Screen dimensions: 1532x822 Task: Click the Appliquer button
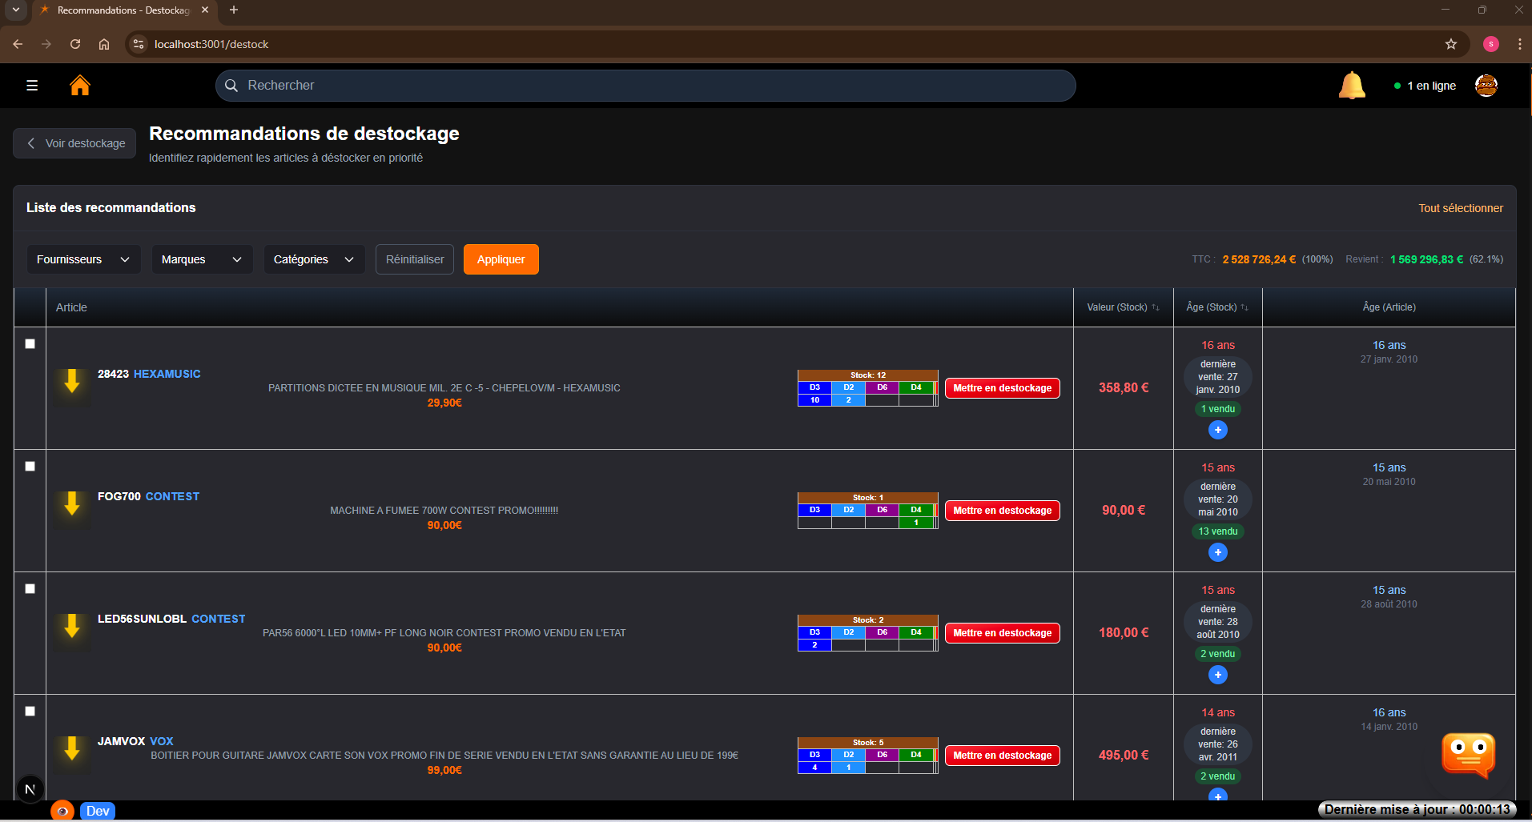tap(501, 259)
